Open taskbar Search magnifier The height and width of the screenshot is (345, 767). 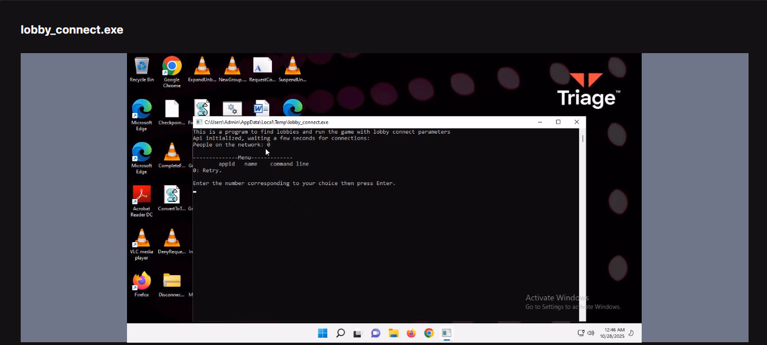click(340, 333)
